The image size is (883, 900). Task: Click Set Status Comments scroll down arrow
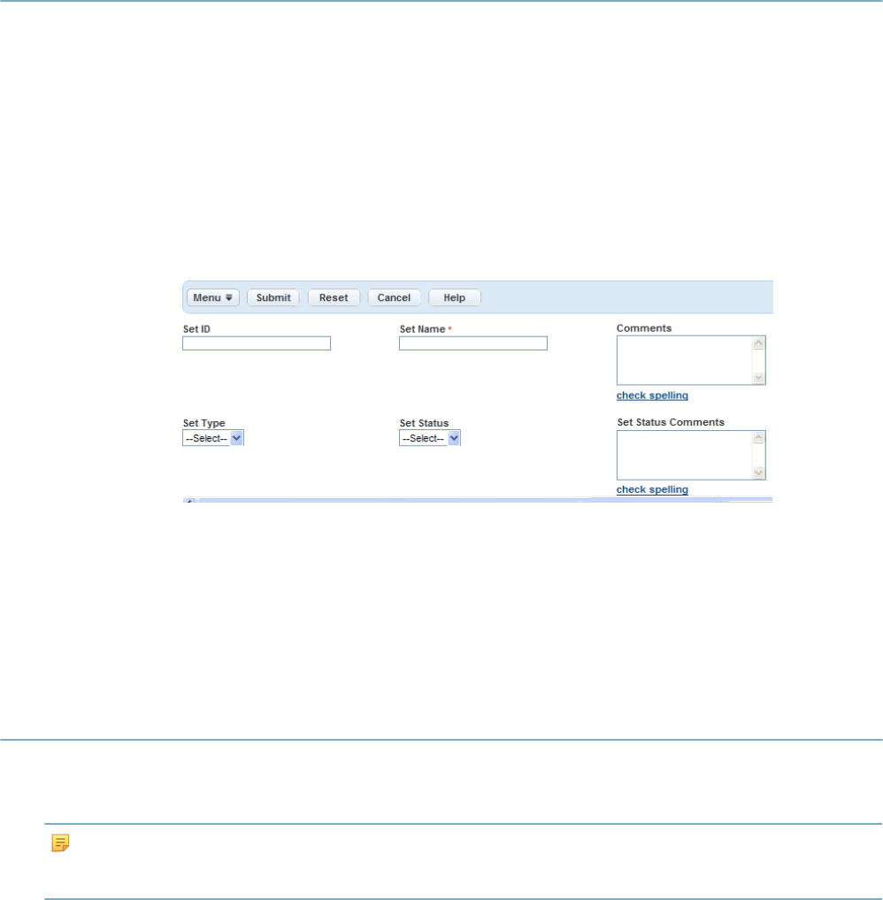point(758,473)
